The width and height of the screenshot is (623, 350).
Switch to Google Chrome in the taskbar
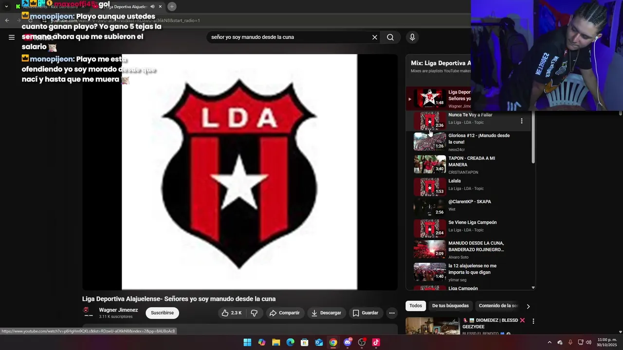click(333, 342)
